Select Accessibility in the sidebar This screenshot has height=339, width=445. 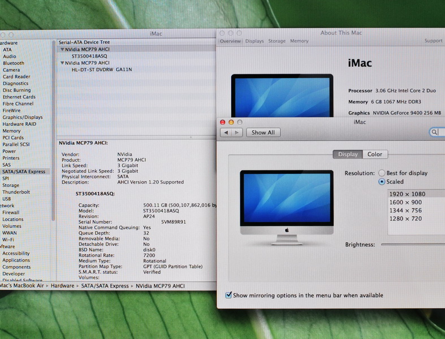click(x=16, y=253)
